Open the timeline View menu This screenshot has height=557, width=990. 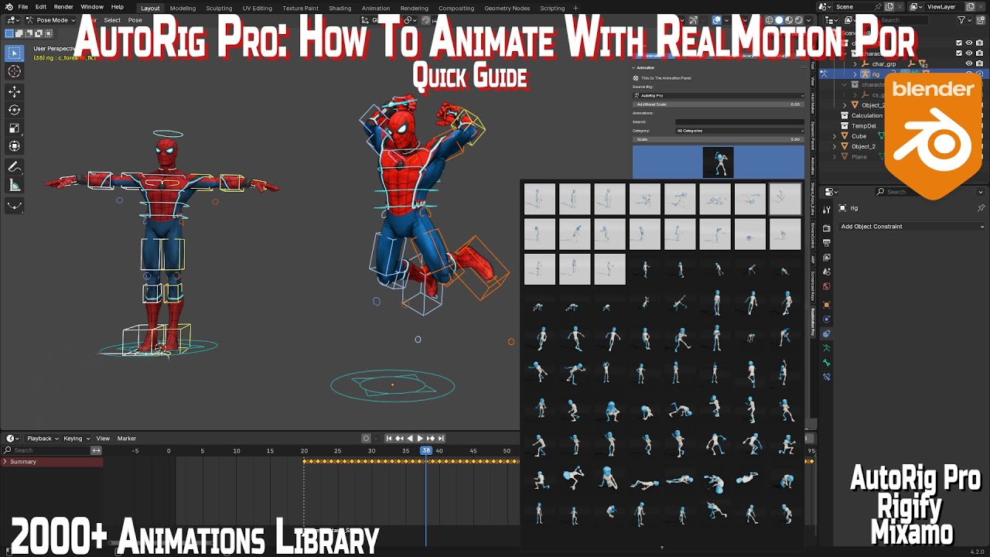103,439
